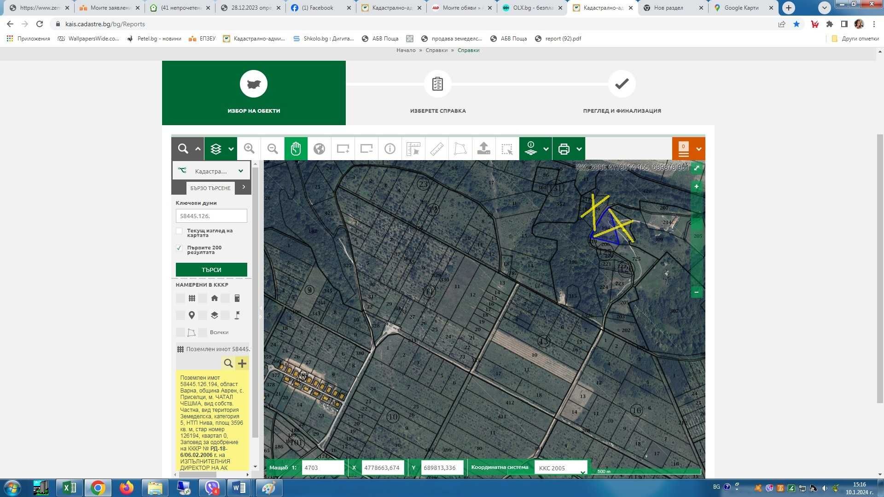Image resolution: width=884 pixels, height=497 pixels.
Task: Click the globe full extent icon
Action: tap(319, 149)
